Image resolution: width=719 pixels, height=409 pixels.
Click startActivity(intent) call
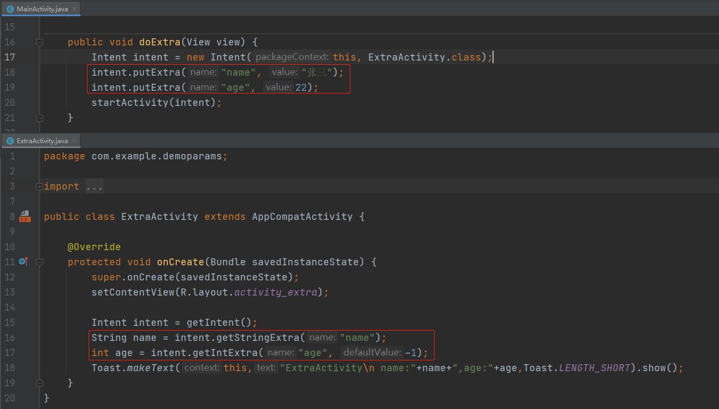[153, 103]
